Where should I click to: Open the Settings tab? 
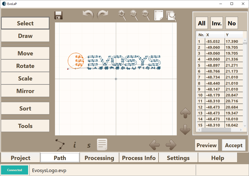click(178, 158)
